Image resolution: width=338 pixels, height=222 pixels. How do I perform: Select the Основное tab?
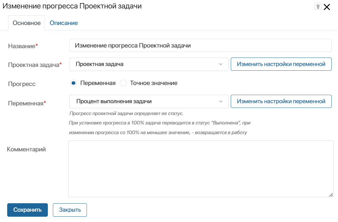(27, 23)
